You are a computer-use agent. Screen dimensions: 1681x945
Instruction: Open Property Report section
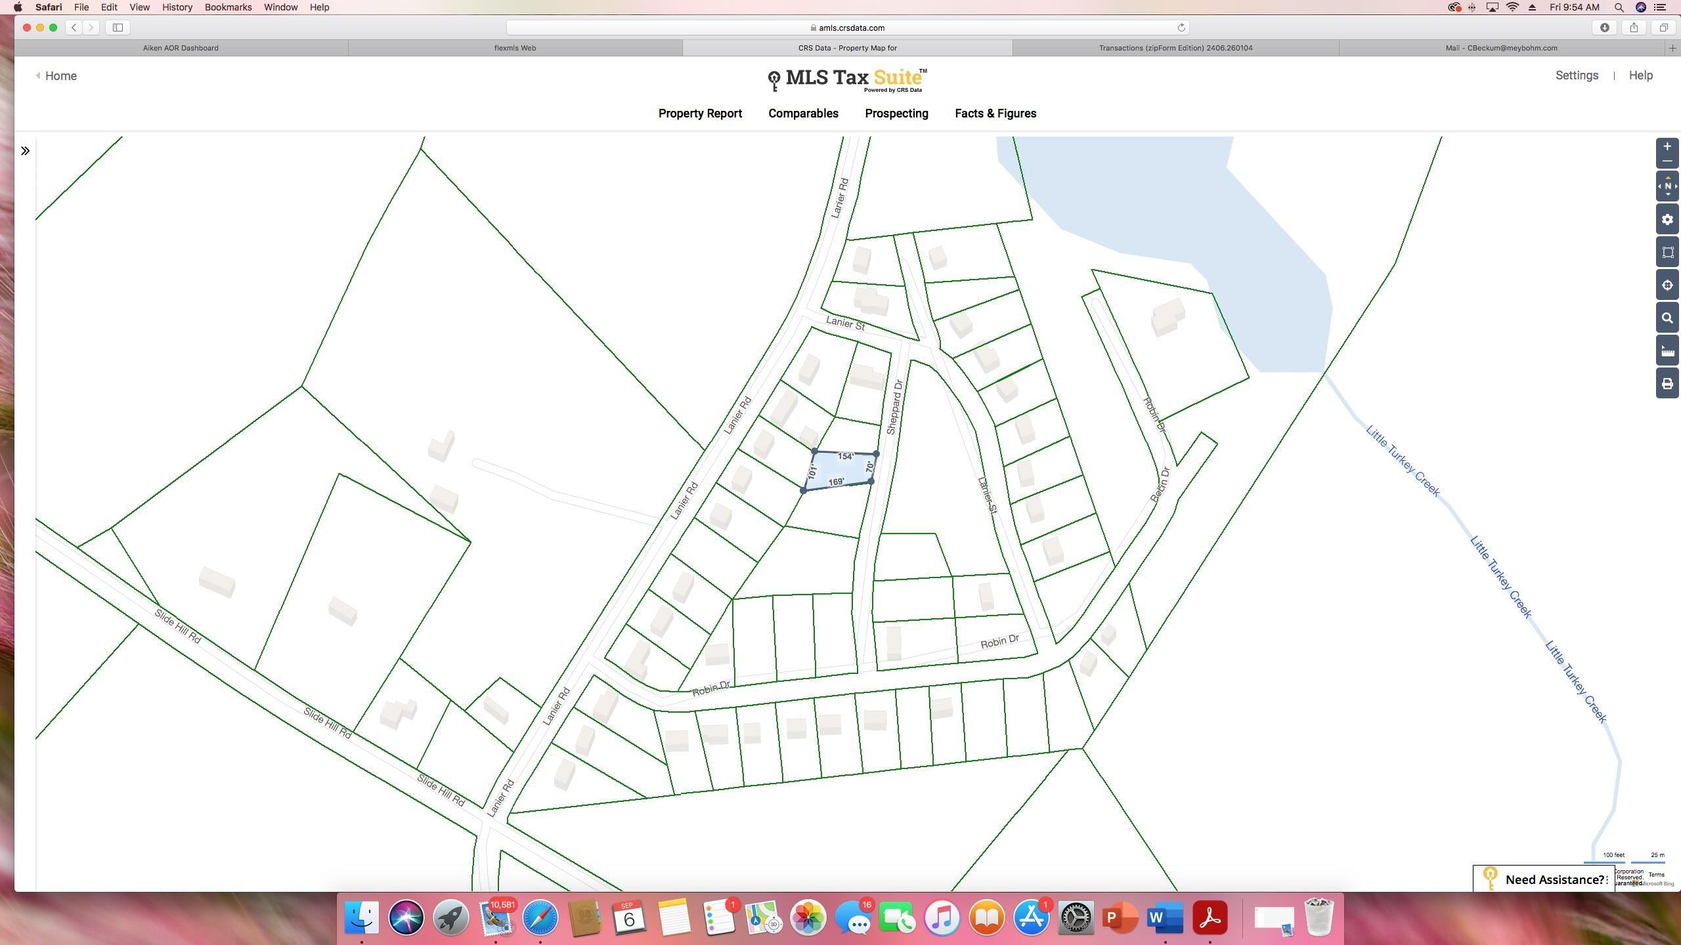(700, 114)
